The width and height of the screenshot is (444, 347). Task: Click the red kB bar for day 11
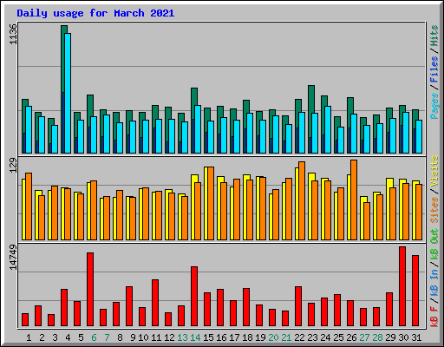(x=155, y=303)
